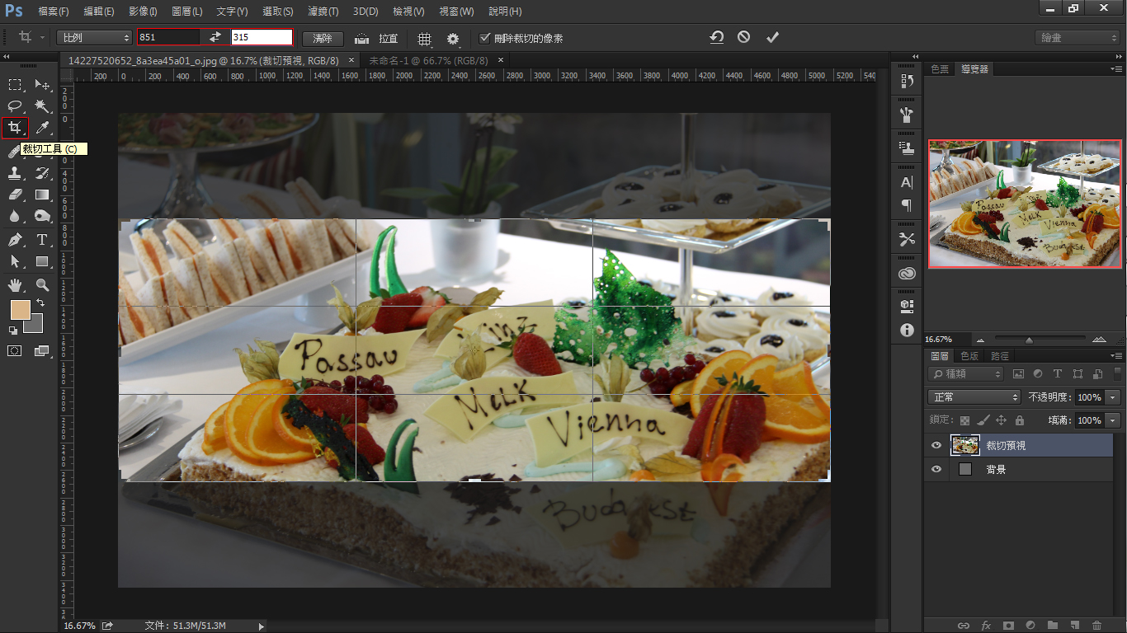Switch to the 未命名-1 document tab
Viewport: 1127px width, 633px height.
pos(428,60)
